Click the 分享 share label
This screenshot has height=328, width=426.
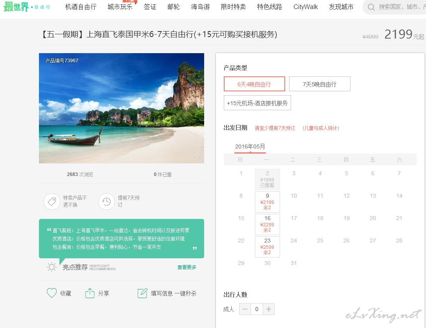(x=103, y=293)
